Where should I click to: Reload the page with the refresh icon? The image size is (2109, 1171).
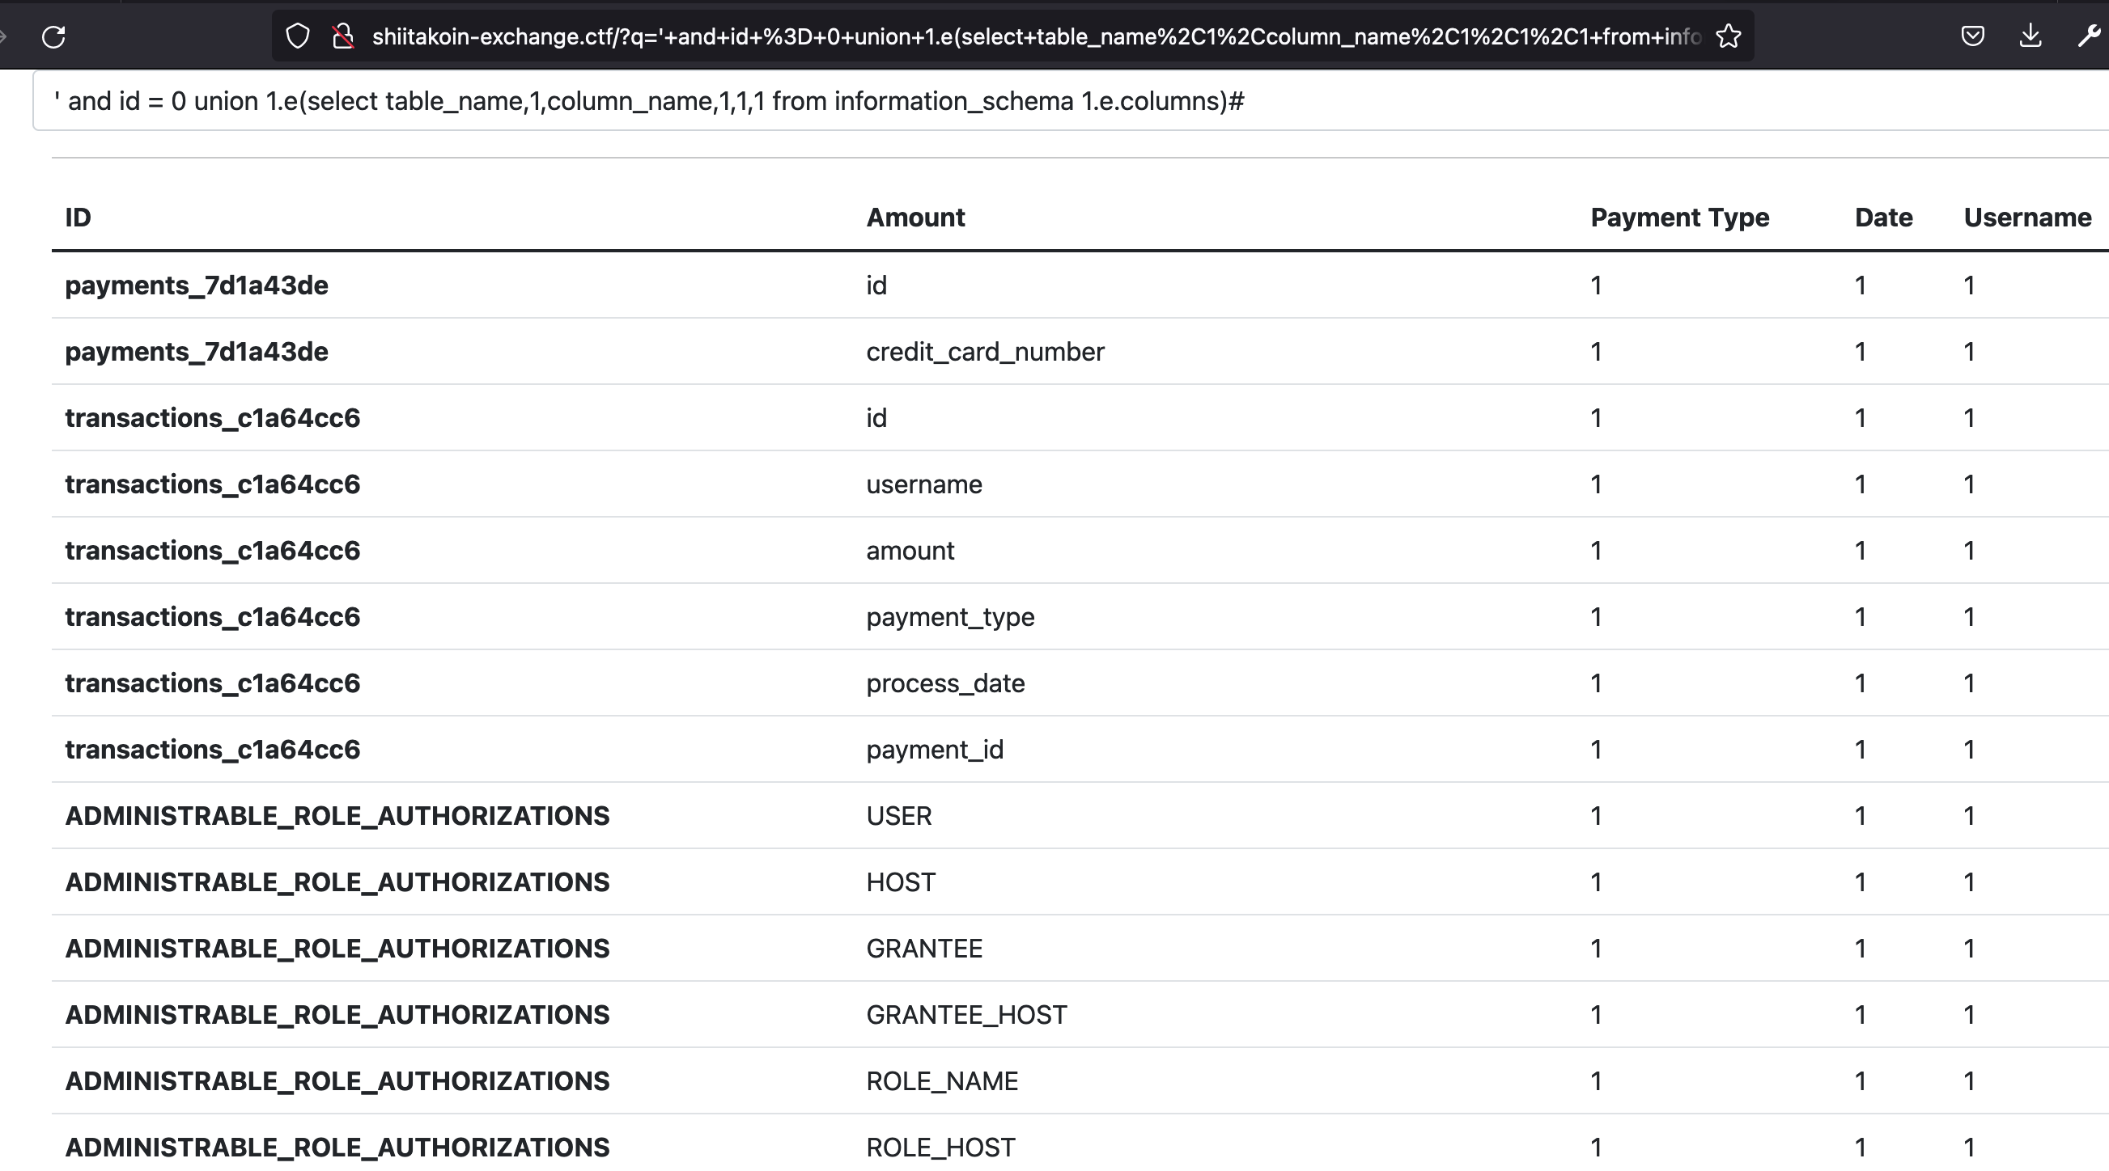coord(53,36)
